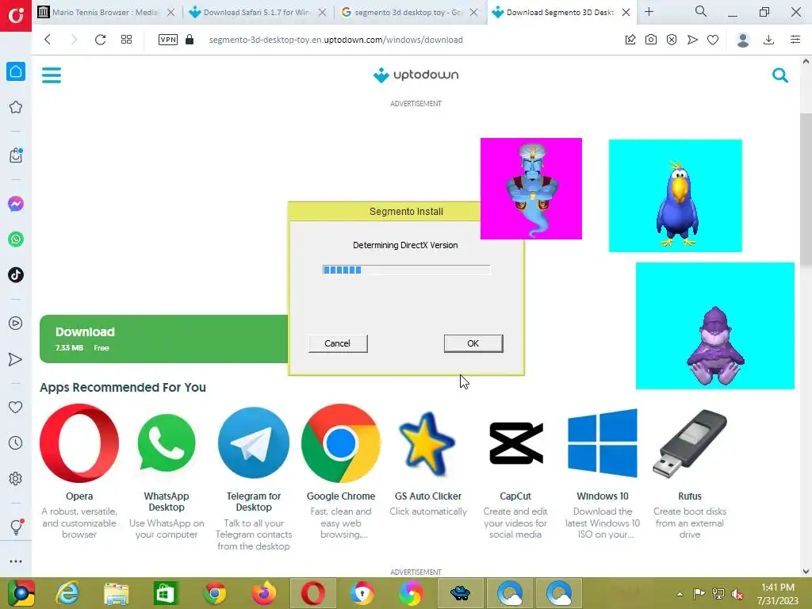The image size is (812, 609).
Task: View site security lock info
Action: 190,40
